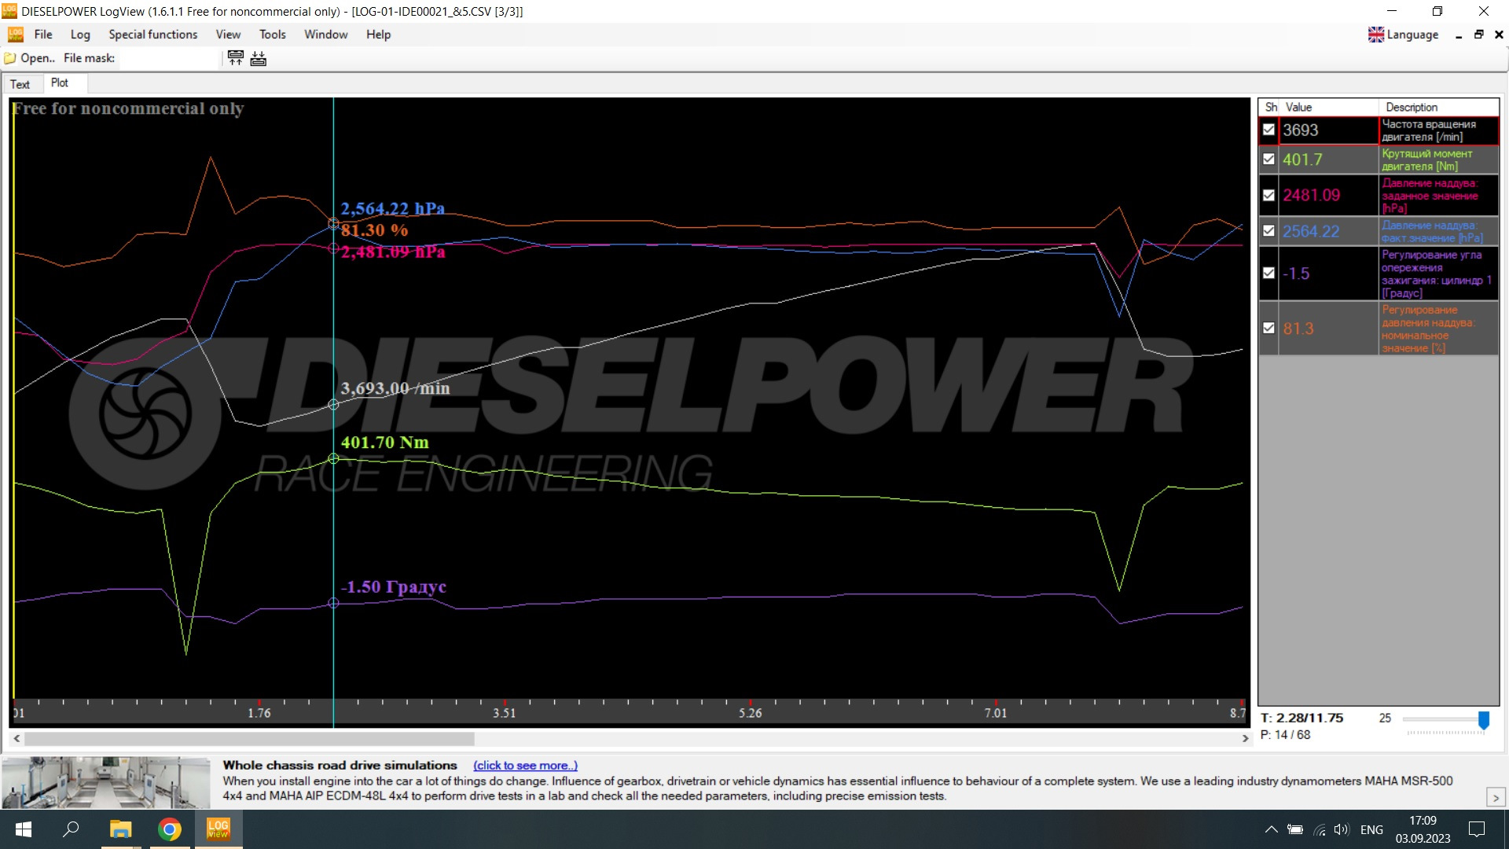Click the volume icon in system tray
Screen dimensions: 1509x849
[1341, 829]
